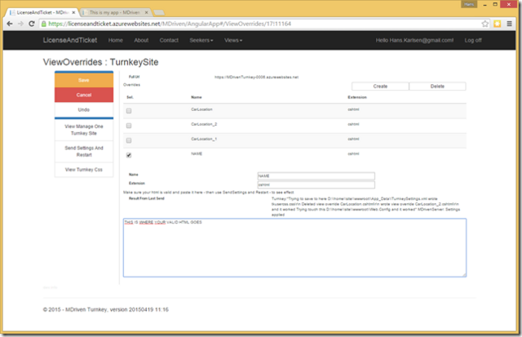Screen dimensions: 522x337
Task: Open the Chrome hamburger menu
Action: tap(509, 24)
